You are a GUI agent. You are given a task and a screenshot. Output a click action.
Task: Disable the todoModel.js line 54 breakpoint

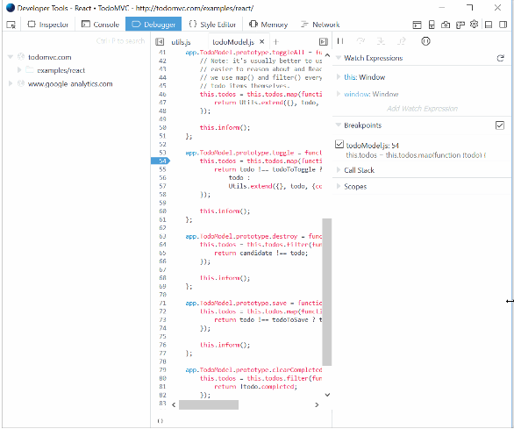tap(339, 144)
